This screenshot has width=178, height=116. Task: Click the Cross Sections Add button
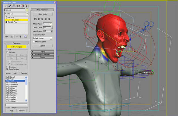11,111
